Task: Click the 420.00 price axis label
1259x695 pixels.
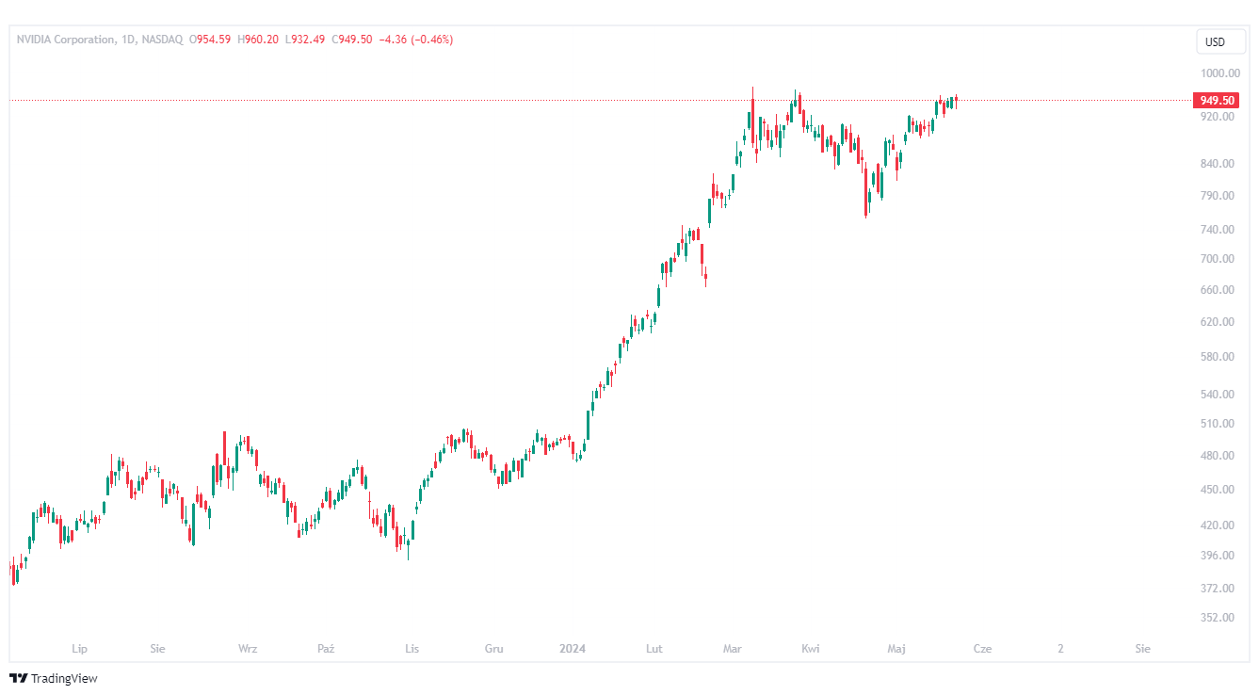Action: (1219, 525)
